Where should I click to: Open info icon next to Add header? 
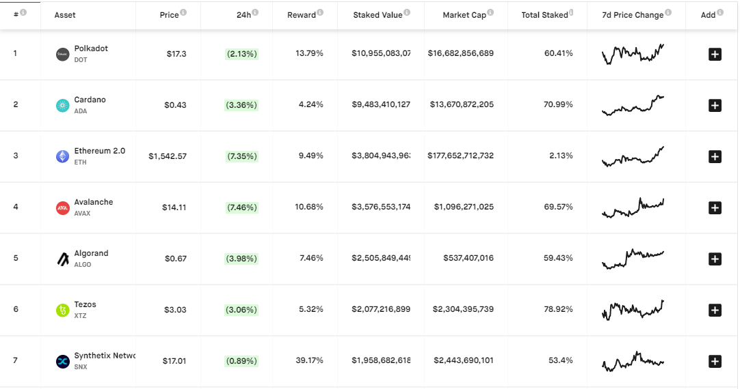tap(719, 12)
